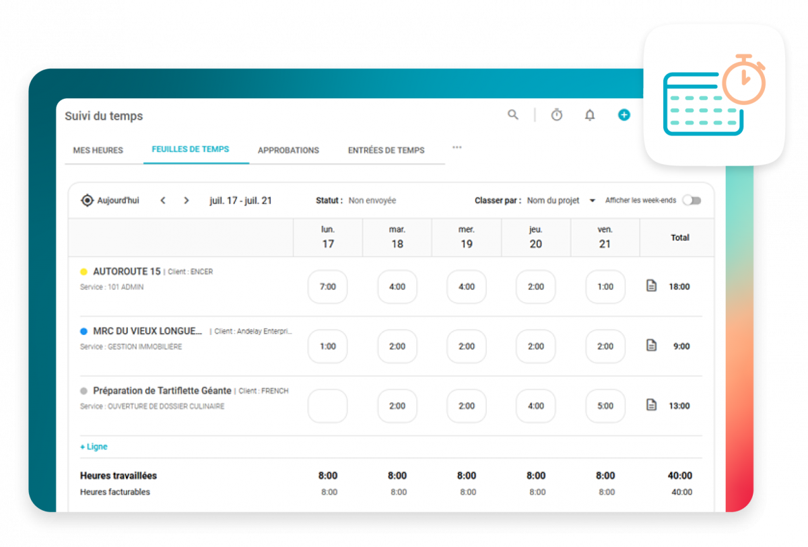This screenshot has height=547, width=808.
Task: Open the notes icon on the Tartiflette Géante row
Action: (x=651, y=404)
